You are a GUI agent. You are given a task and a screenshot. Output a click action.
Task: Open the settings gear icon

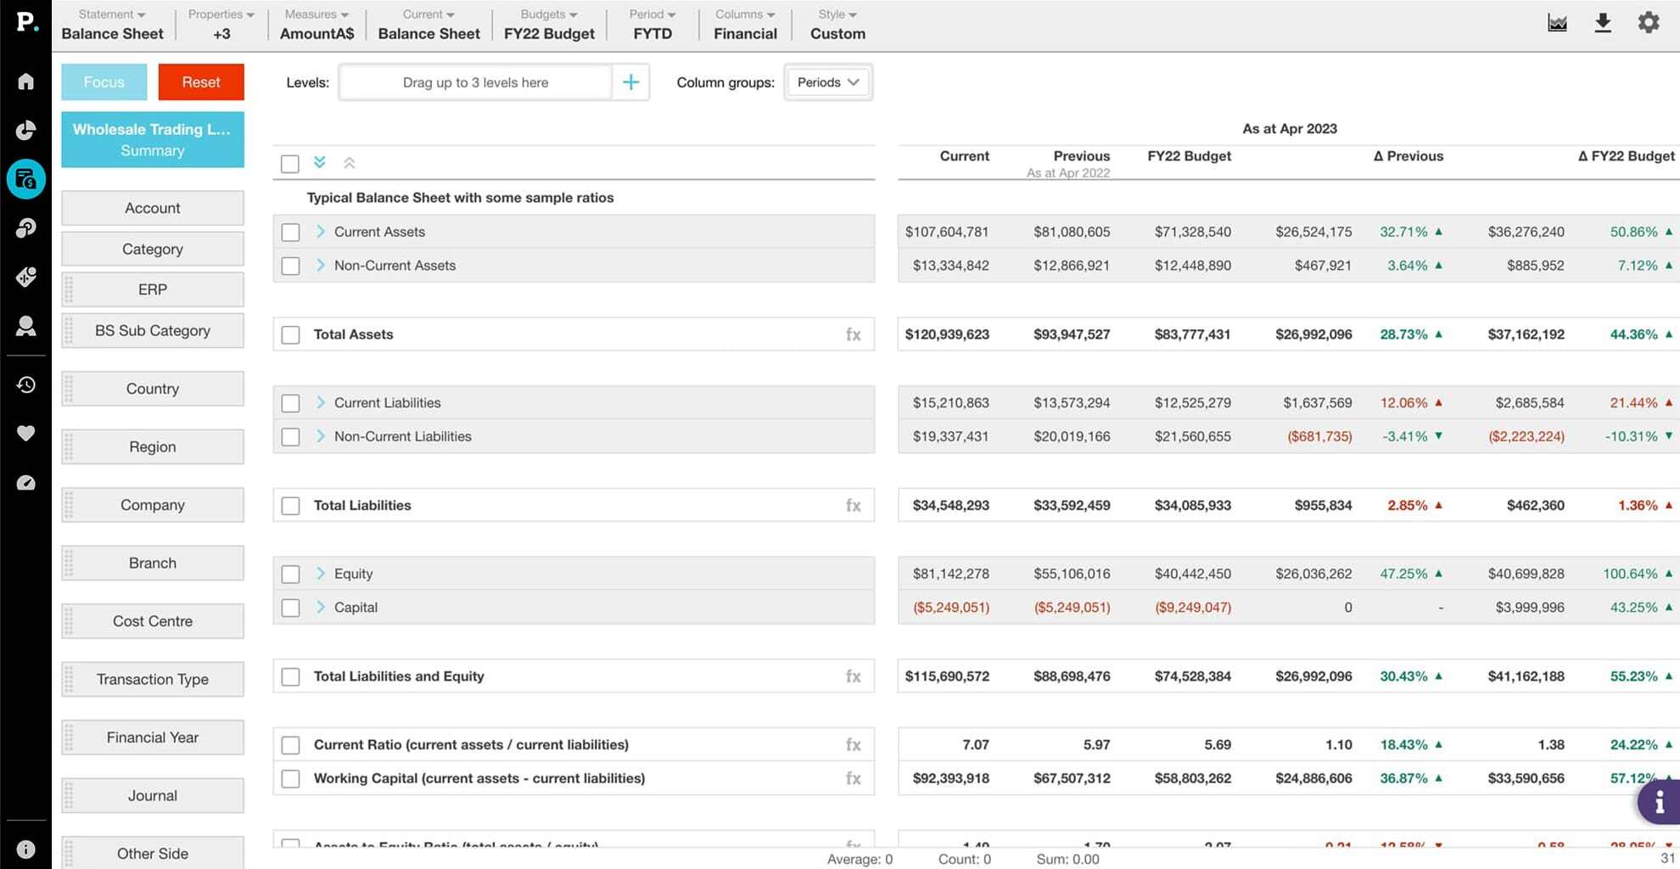tap(1648, 23)
